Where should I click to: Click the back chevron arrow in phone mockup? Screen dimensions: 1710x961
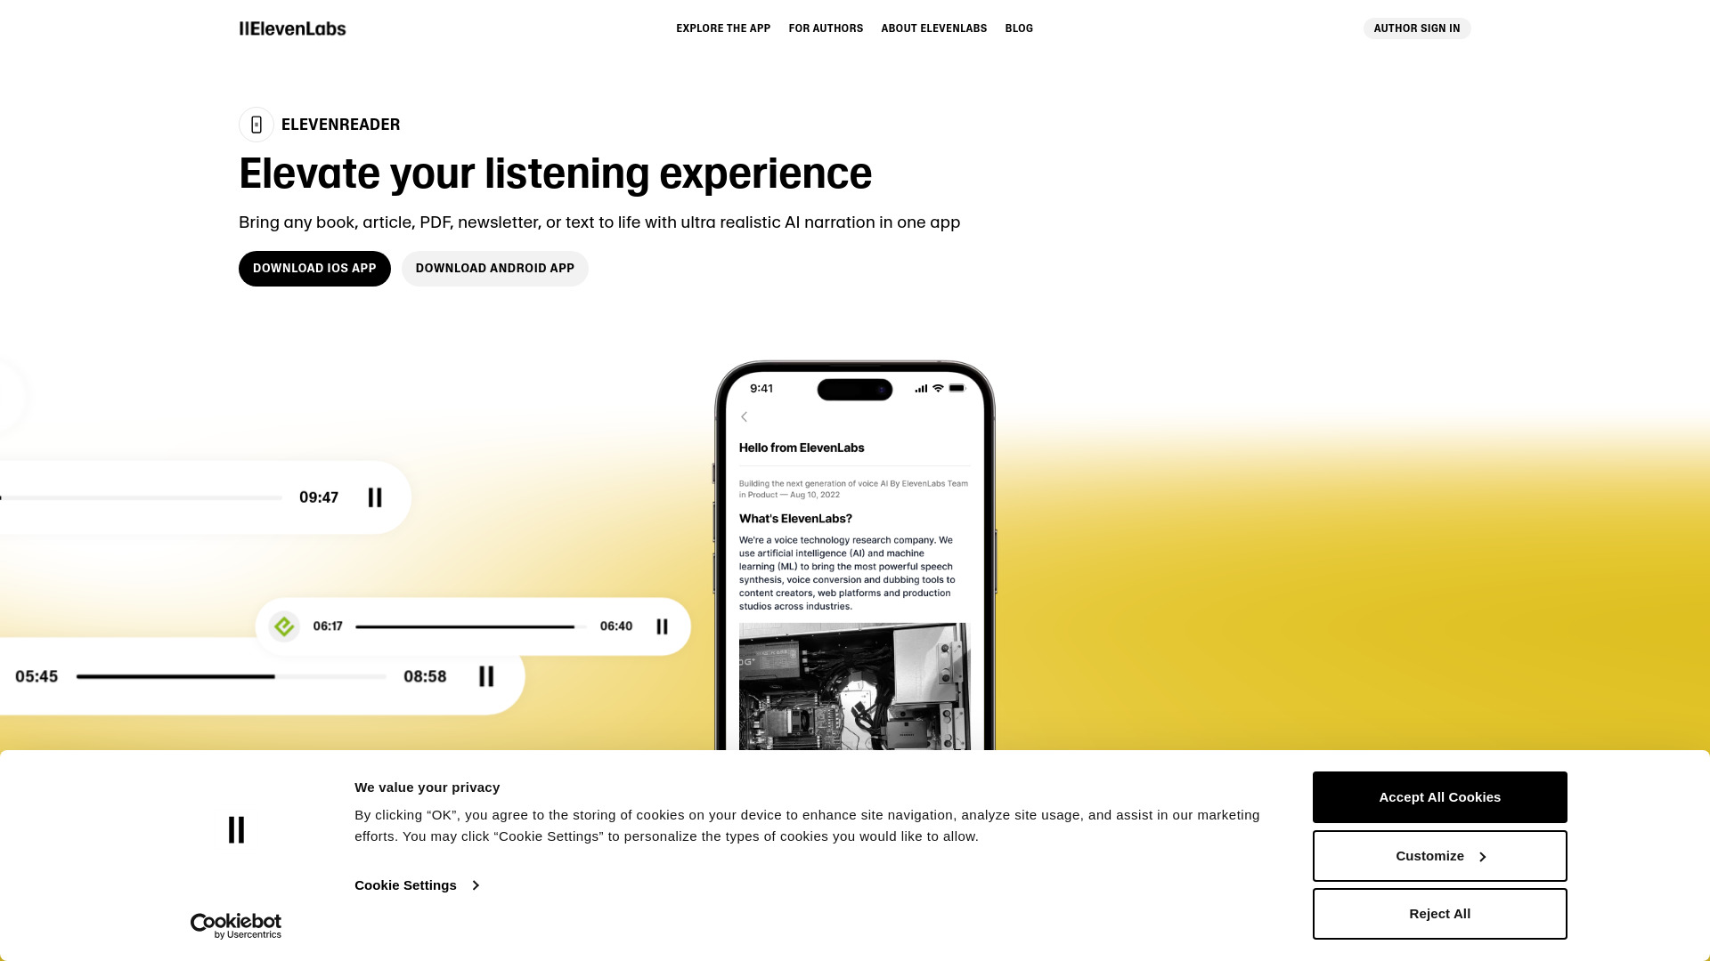coord(745,416)
